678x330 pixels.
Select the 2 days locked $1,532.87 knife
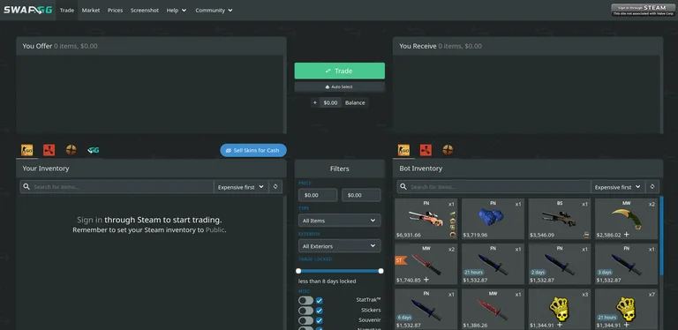tap(560, 264)
